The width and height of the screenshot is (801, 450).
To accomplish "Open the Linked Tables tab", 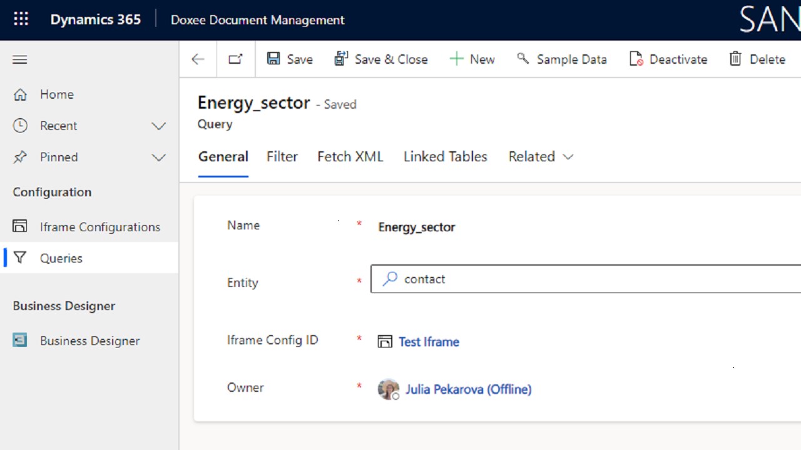I will [445, 157].
